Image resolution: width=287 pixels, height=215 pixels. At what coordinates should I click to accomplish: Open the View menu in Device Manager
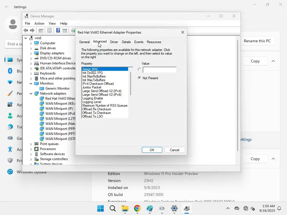pos(52,24)
